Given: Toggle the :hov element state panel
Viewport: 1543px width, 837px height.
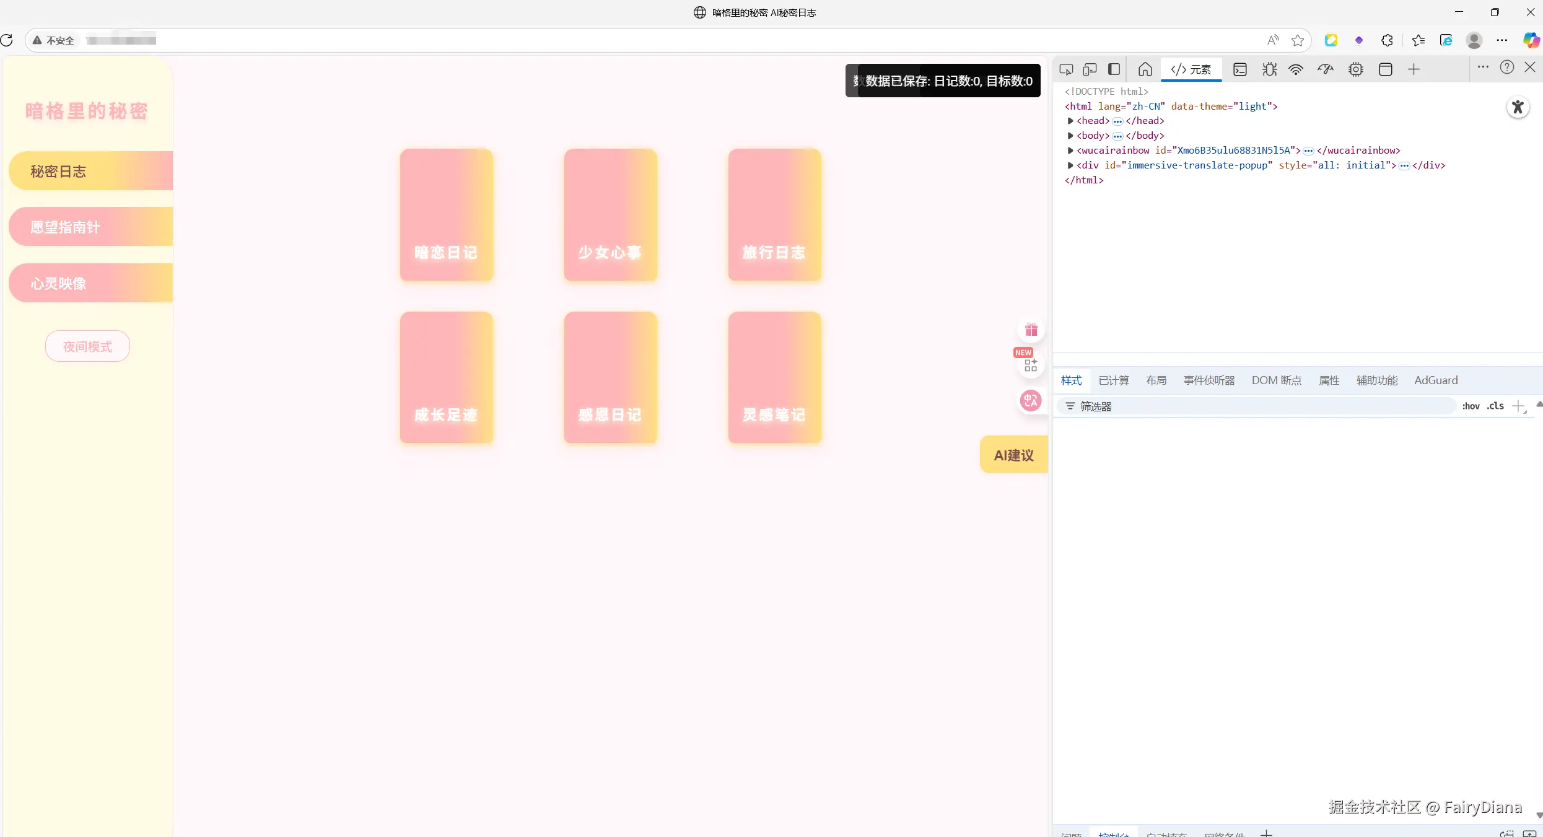Looking at the screenshot, I should [1471, 406].
